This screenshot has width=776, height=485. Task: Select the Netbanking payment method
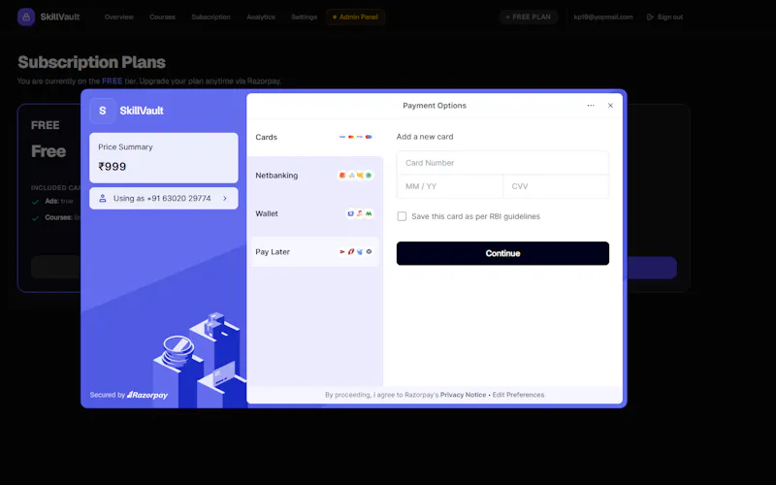tap(314, 176)
